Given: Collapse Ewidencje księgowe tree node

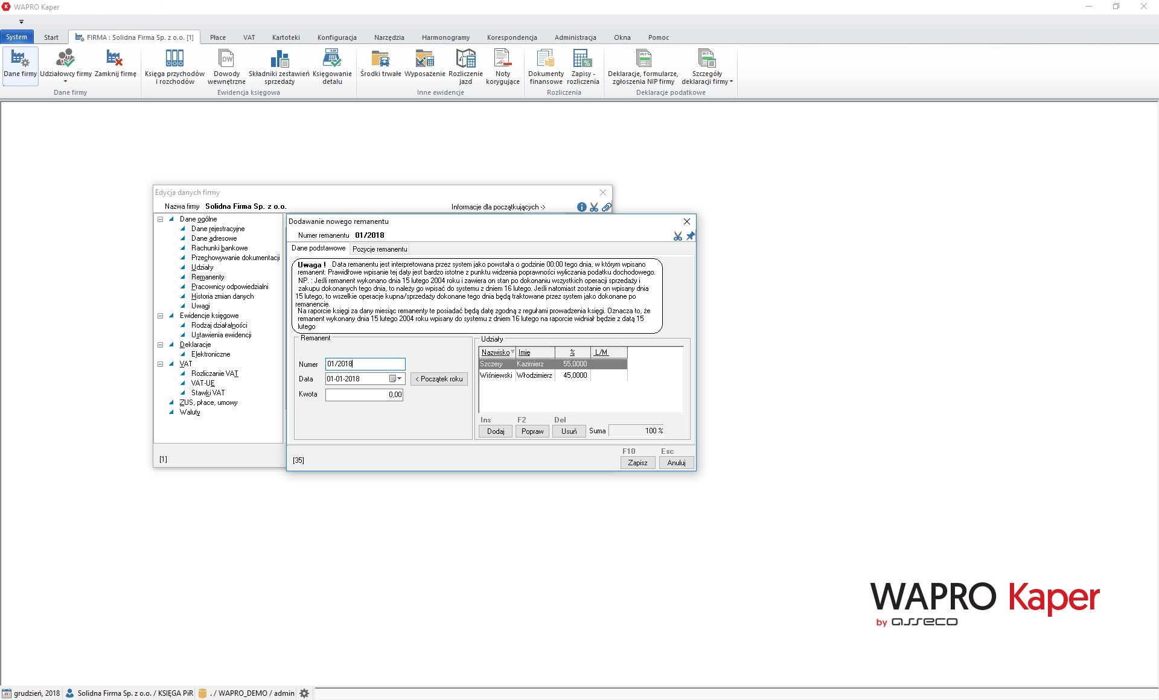Looking at the screenshot, I should click(x=161, y=316).
